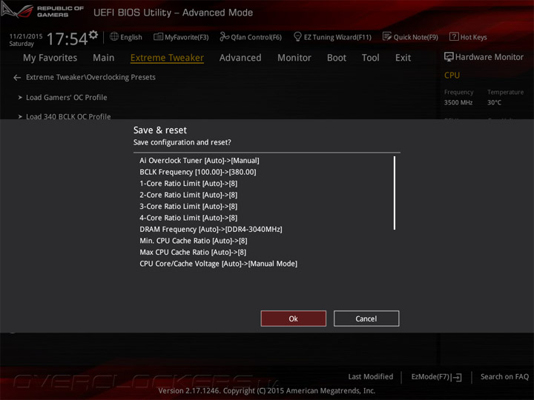Select 'Ai Overclock Tuner [Auto]->[Manual]' line
The width and height of the screenshot is (534, 400).
click(x=200, y=161)
